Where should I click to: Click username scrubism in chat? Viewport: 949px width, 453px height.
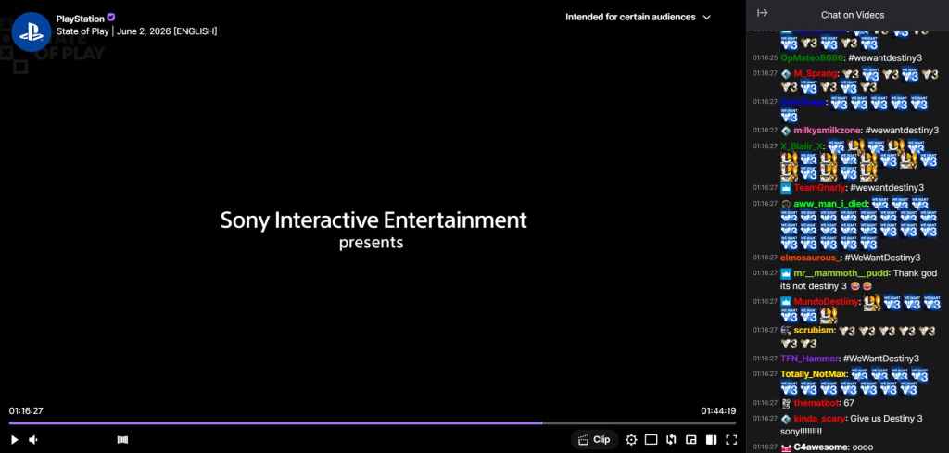[815, 330]
